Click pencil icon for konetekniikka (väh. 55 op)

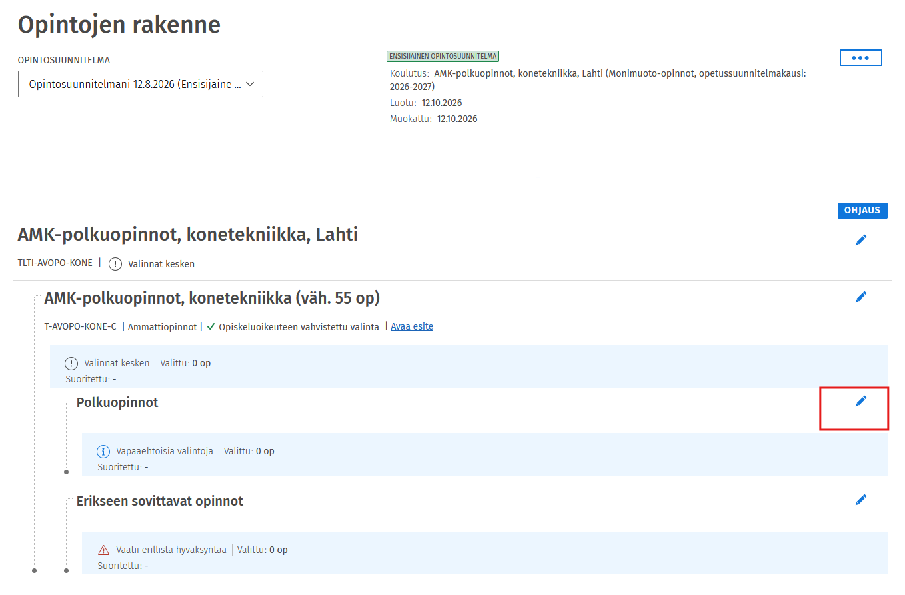pos(861,297)
